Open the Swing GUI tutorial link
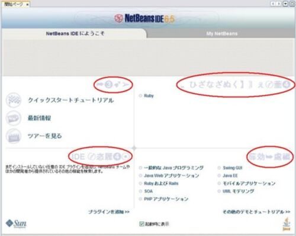Screen dimensions: 296x236 click(233, 168)
